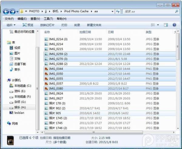Select 计算机 in sidebar
This screenshot has height=149, width=182.
(14, 80)
